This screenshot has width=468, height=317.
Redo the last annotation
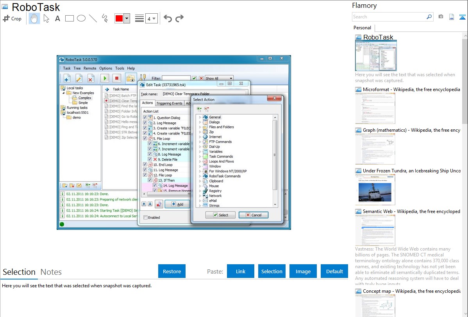click(179, 18)
